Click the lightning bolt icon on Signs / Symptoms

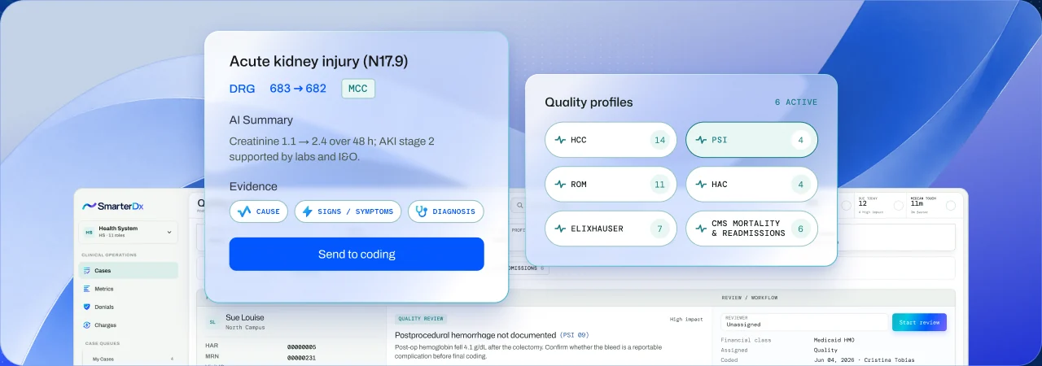coord(308,211)
